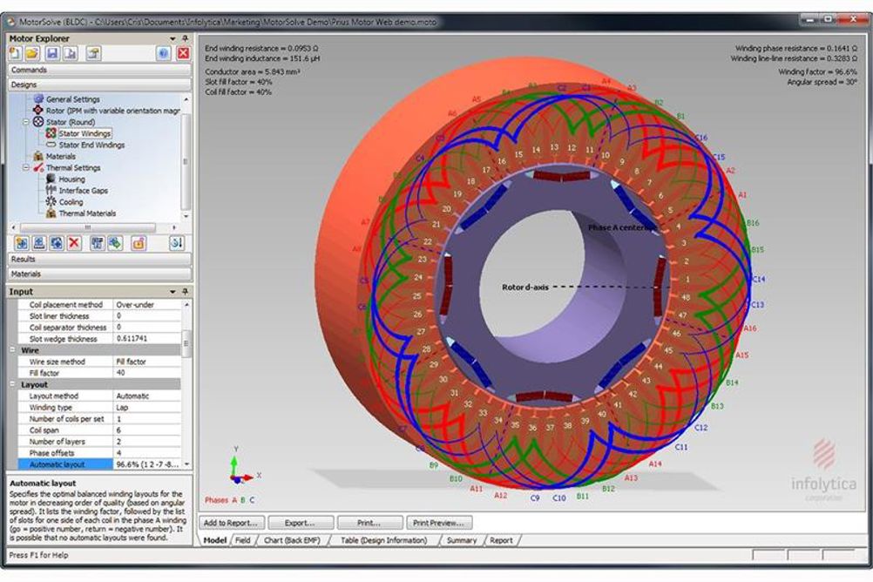The width and height of the screenshot is (873, 582).
Task: Click the General Settings gear icon
Action: (x=38, y=99)
